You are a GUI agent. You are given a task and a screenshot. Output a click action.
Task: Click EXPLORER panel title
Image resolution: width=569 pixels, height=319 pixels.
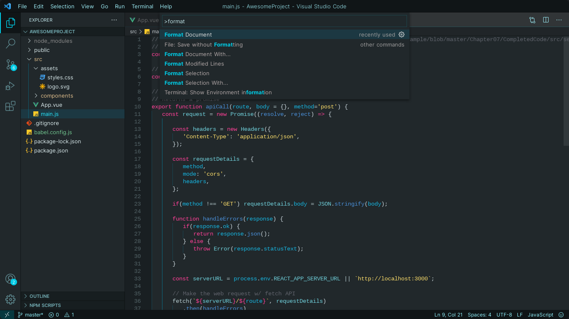tap(41, 20)
